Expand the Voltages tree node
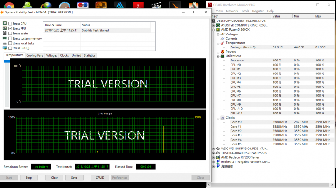 [x=218, y=34]
